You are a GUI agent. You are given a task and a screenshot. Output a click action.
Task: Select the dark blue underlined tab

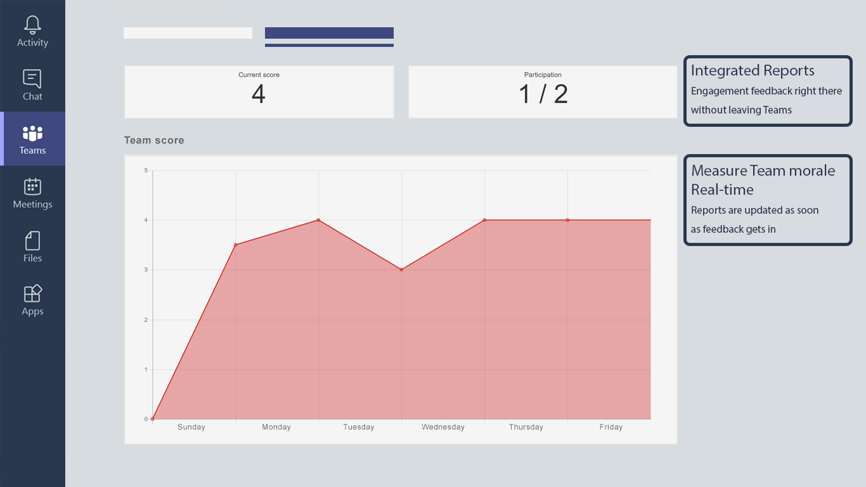[x=329, y=36]
